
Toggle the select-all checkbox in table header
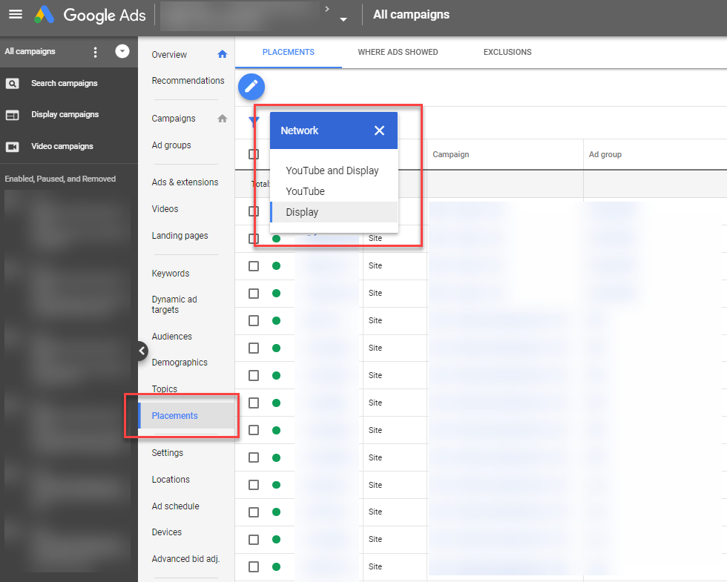pos(254,154)
